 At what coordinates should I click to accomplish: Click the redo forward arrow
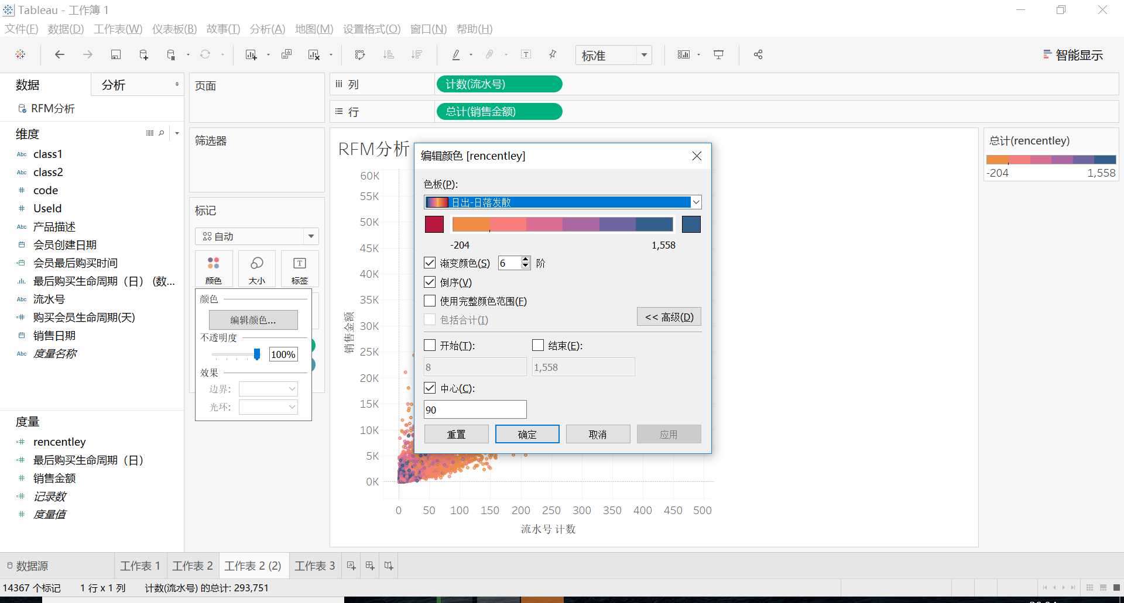coord(88,54)
